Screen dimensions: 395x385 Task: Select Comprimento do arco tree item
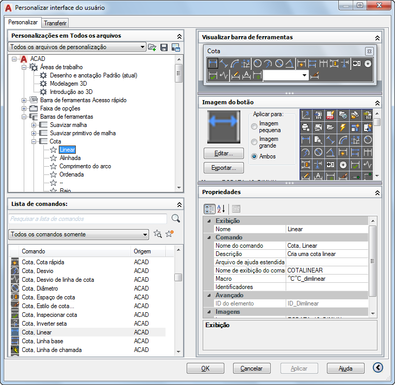tap(85, 166)
